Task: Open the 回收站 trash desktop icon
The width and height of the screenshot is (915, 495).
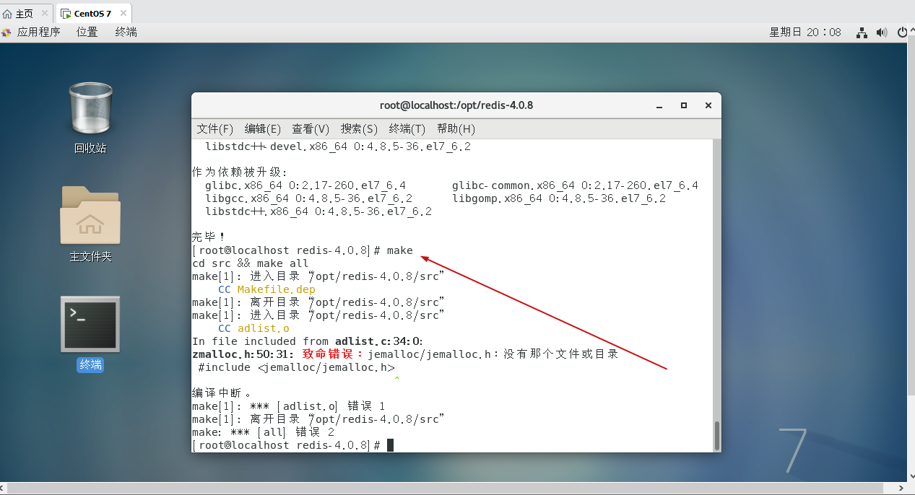Action: (x=90, y=117)
